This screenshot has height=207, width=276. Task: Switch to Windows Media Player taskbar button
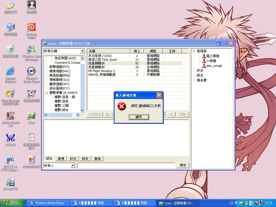click(48, 203)
